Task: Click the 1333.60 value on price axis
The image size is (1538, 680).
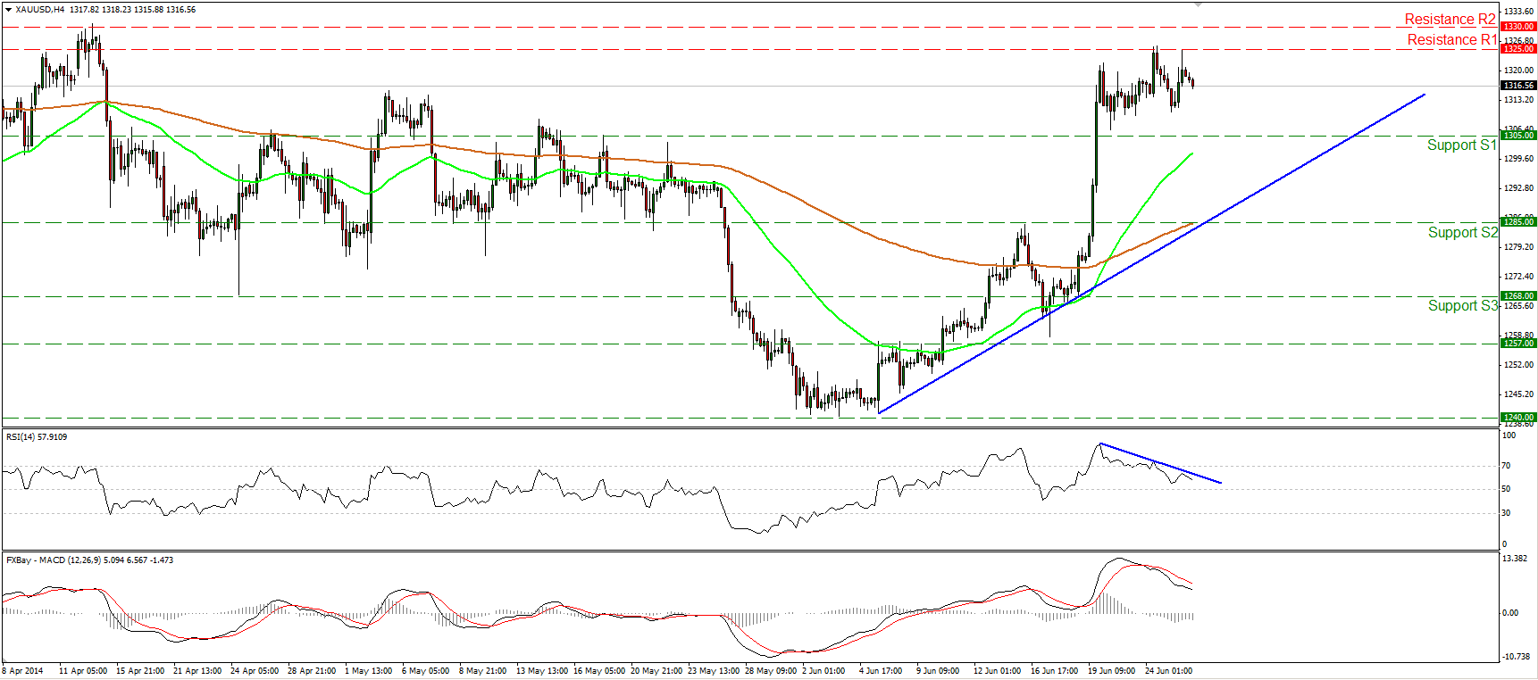Action: [x=1519, y=12]
